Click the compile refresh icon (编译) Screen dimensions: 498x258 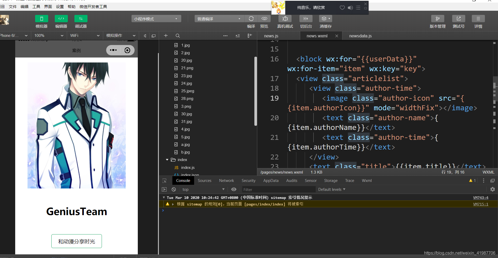[x=251, y=19]
